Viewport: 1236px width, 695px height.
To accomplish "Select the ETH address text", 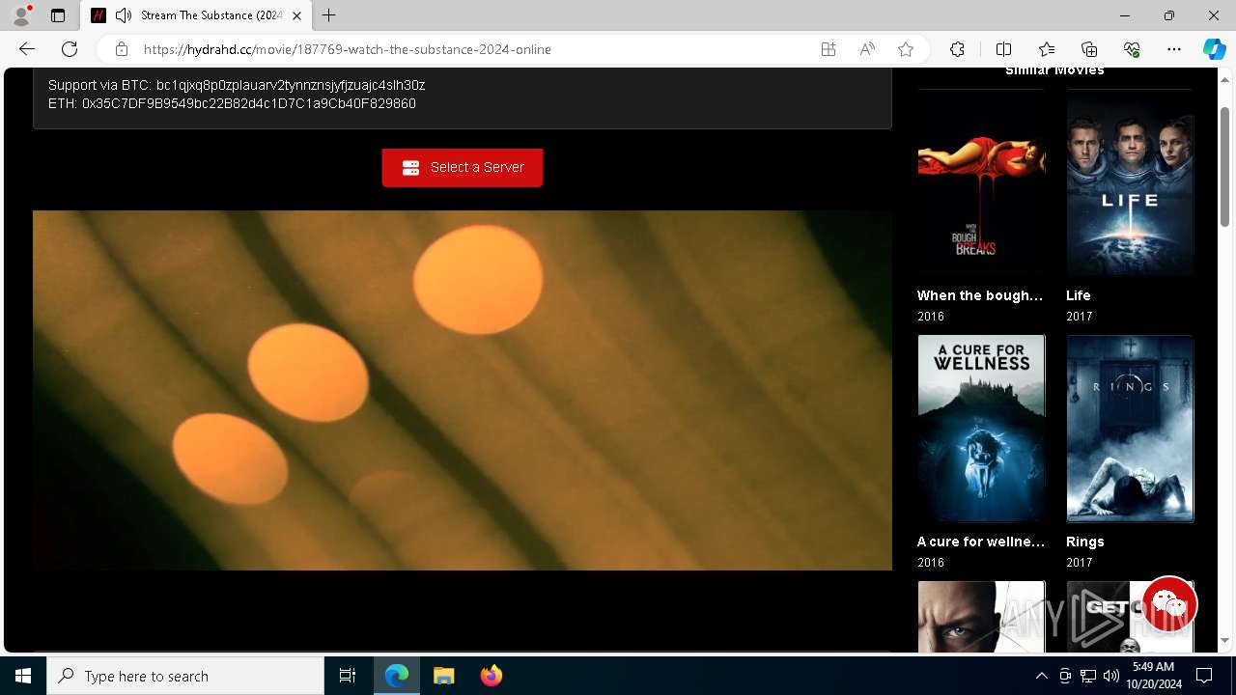I will click(x=249, y=103).
